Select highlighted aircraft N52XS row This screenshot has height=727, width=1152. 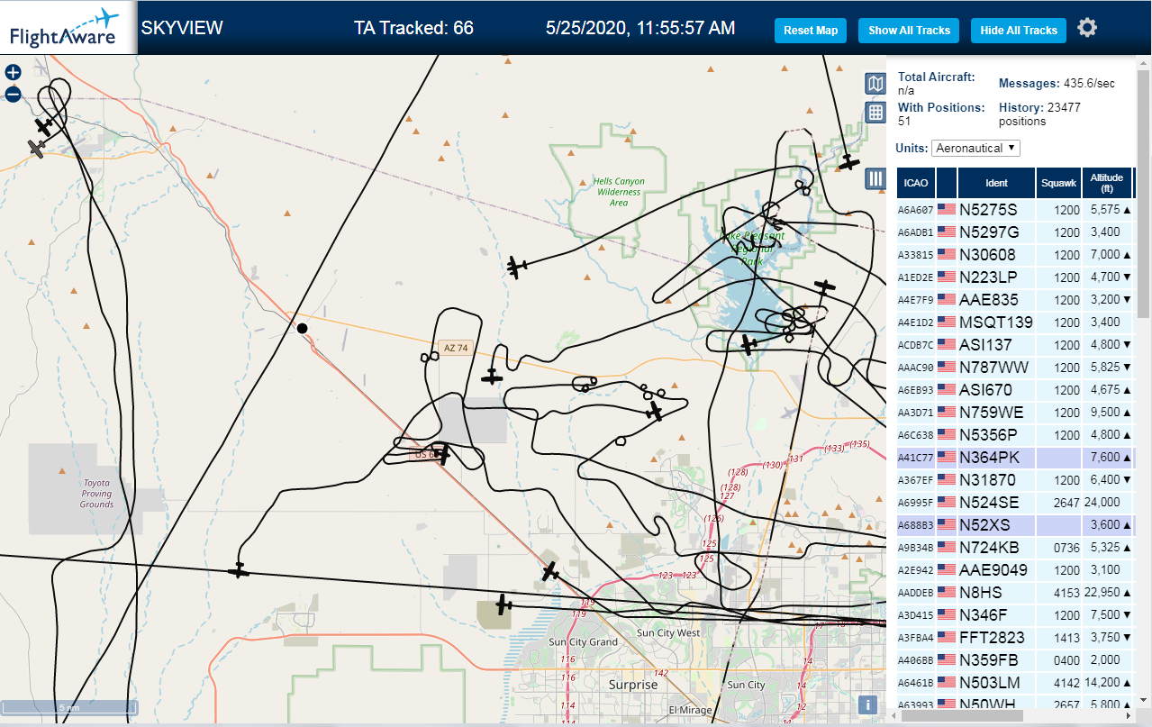tap(1015, 525)
